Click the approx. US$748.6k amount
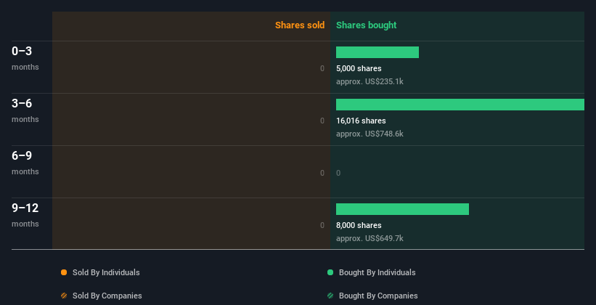 (370, 134)
